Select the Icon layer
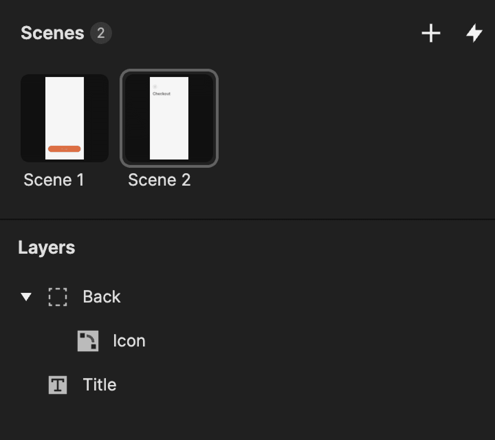The image size is (495, 440). tap(130, 341)
